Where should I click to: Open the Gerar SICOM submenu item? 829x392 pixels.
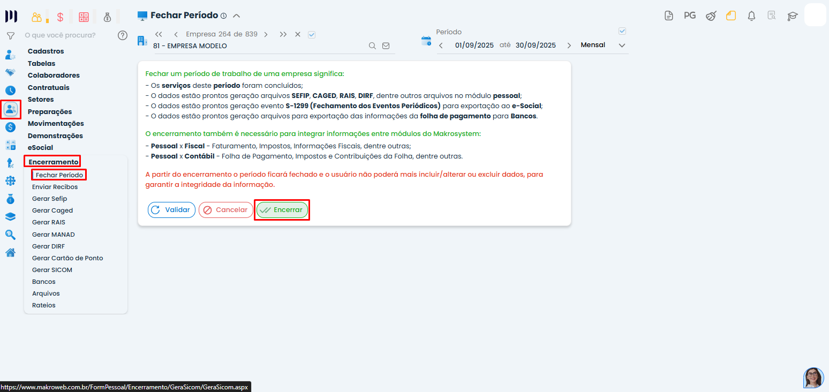tap(52, 270)
